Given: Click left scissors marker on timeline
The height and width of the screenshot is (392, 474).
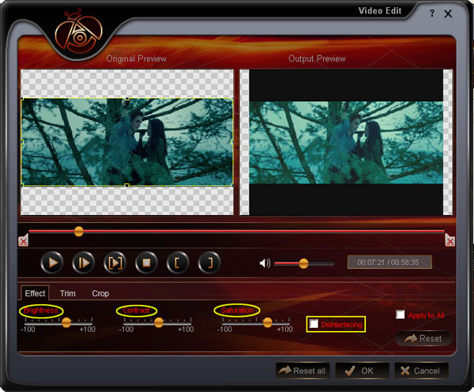Looking at the screenshot, I should tap(23, 240).
